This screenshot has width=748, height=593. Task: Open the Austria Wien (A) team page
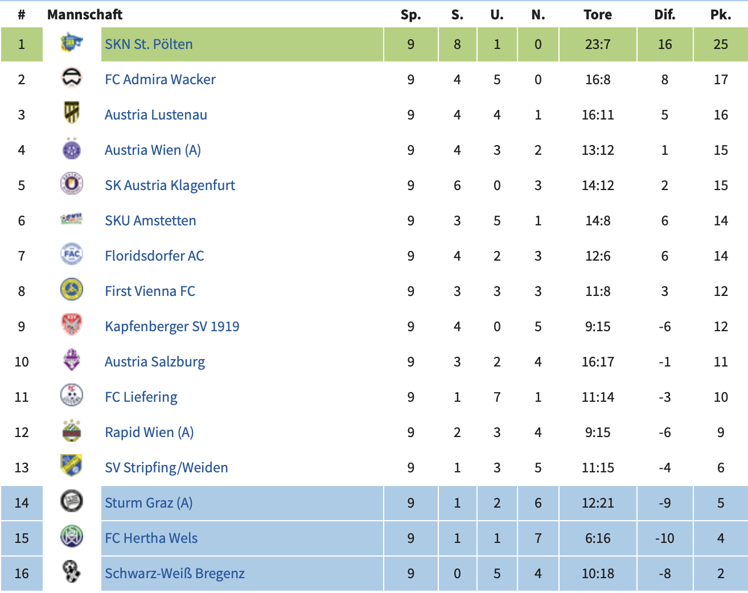[153, 150]
